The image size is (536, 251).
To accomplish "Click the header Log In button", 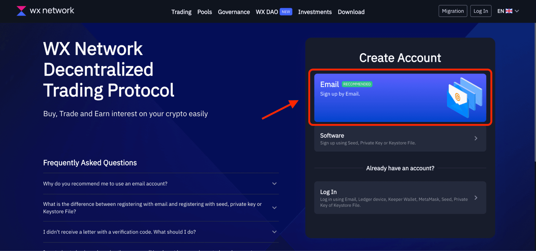I will point(481,11).
